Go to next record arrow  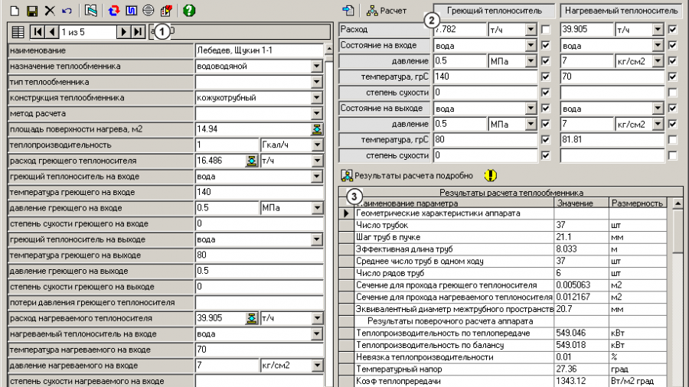123,31
